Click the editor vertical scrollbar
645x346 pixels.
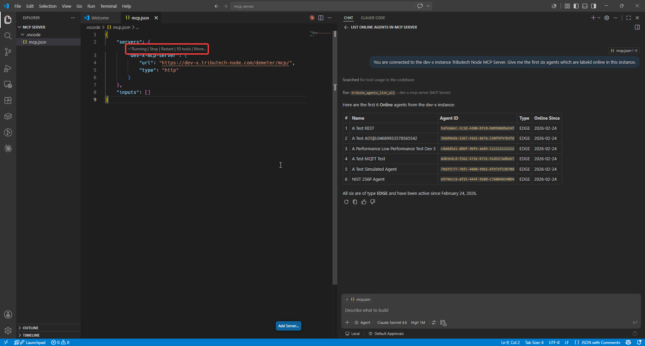[335, 158]
